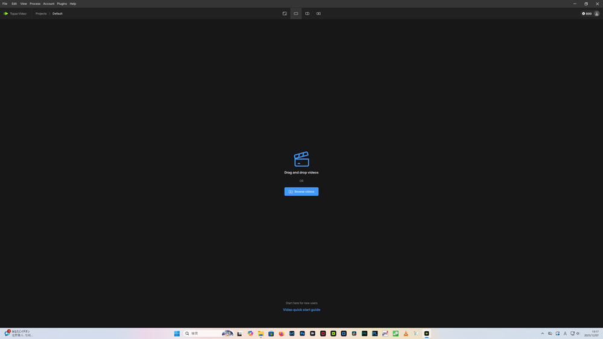Open the Help menu

pos(73,4)
